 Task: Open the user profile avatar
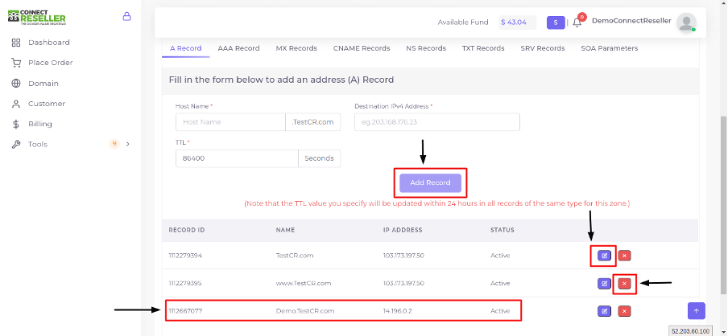coord(686,23)
